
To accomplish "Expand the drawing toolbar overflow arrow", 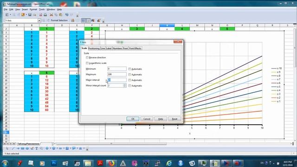I will point(87,149).
